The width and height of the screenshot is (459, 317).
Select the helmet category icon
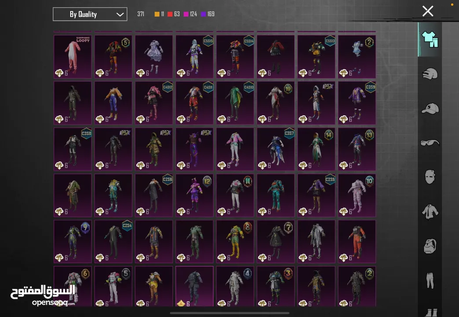(x=430, y=74)
